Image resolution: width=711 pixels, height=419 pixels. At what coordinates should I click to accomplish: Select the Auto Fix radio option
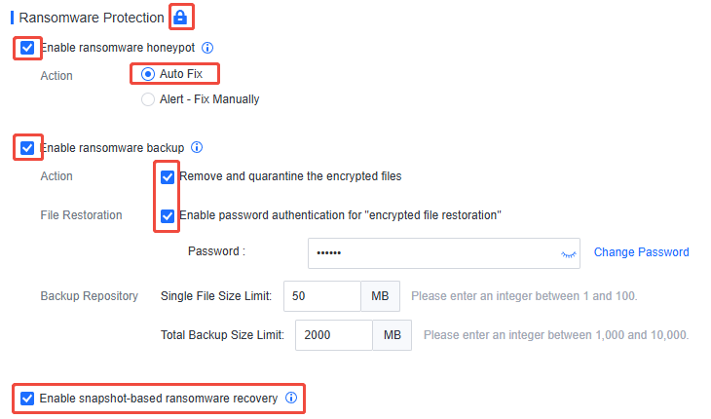[x=148, y=74]
